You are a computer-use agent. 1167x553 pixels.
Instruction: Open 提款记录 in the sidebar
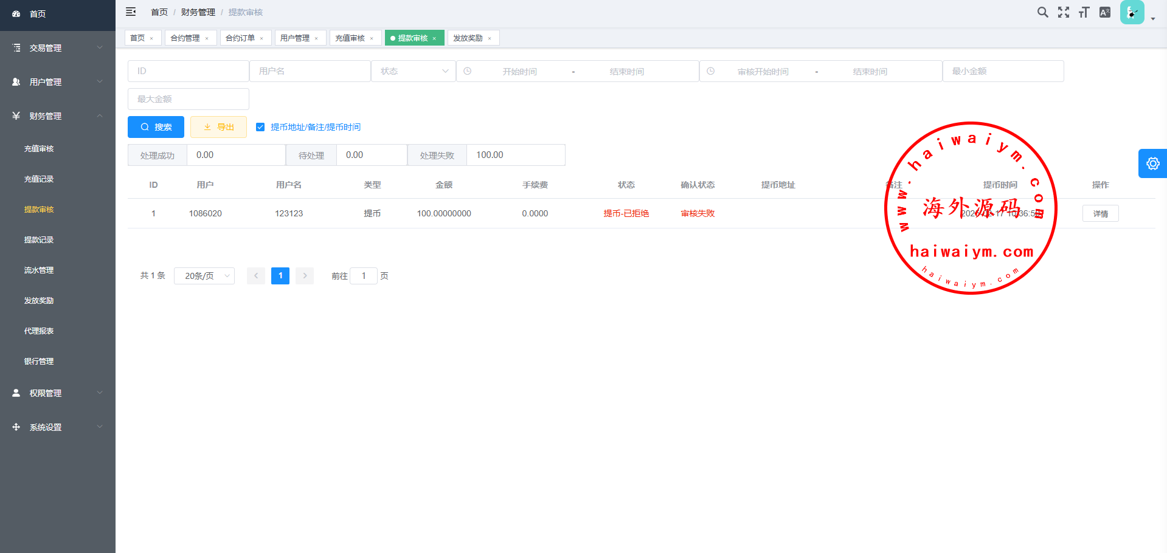(x=39, y=240)
